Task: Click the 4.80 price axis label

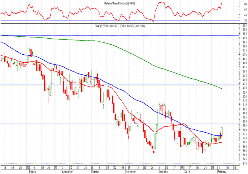Action: tap(244, 46)
